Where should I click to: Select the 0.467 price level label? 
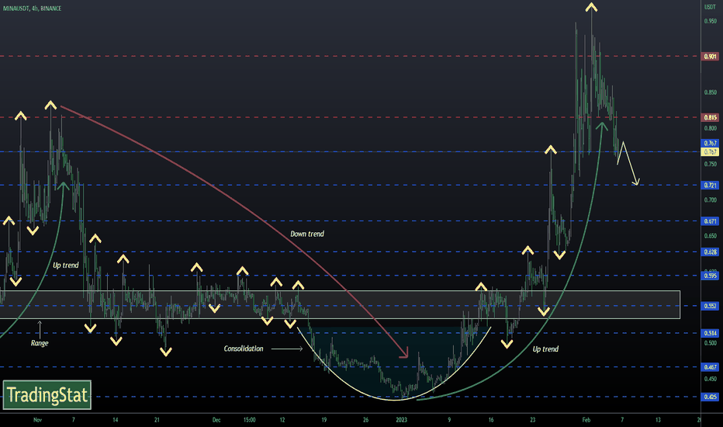pyautogui.click(x=710, y=367)
